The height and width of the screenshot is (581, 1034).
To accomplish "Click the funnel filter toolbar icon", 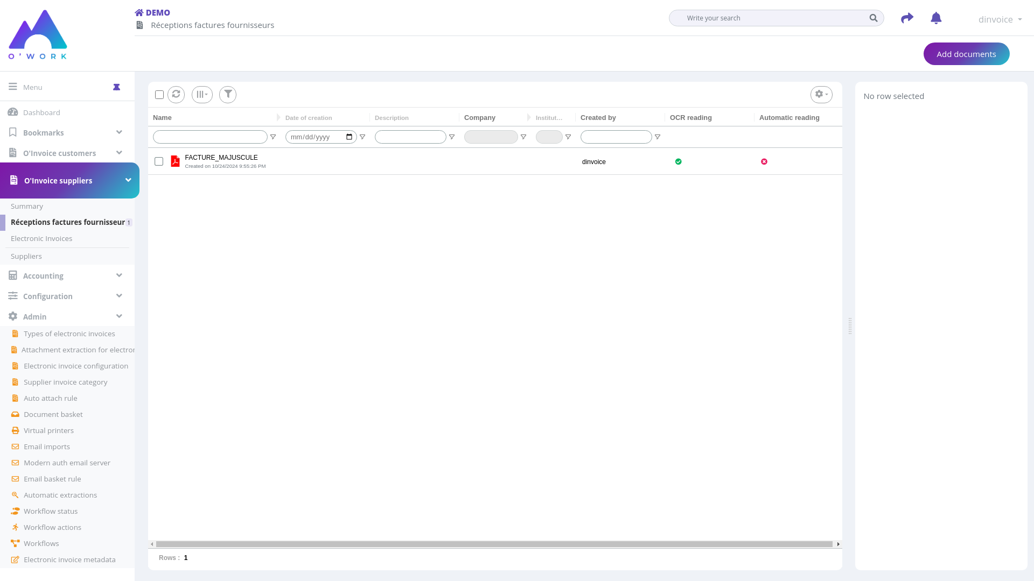I will pyautogui.click(x=228, y=95).
